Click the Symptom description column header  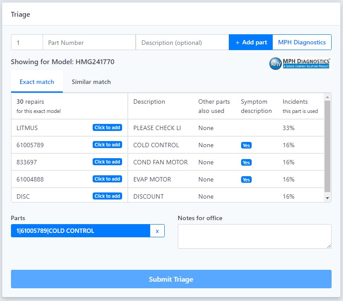point(256,106)
